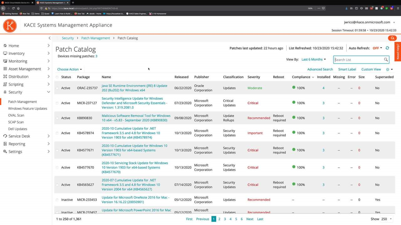Click the Scripting sidebar icon
401x225 pixels.
[4, 84]
